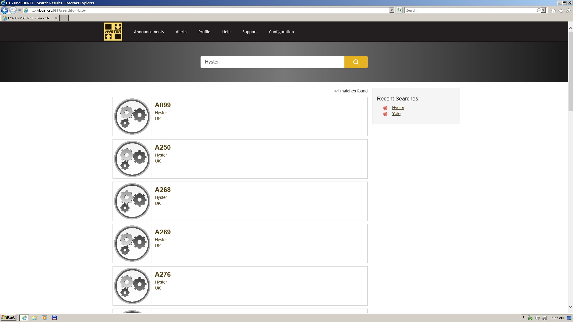This screenshot has height=322, width=573.
Task: Click the gears thumbnail for A269
Action: coord(132,244)
